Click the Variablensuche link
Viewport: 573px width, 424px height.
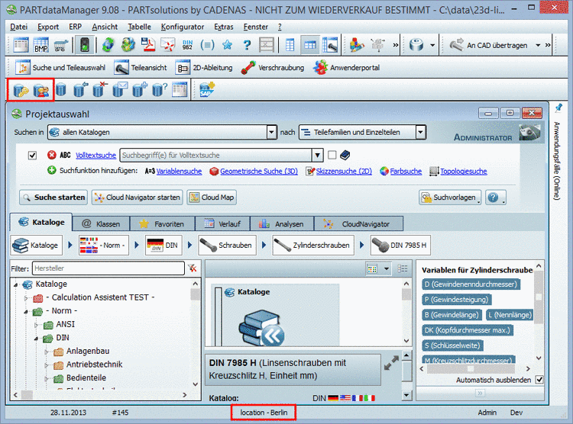[179, 171]
